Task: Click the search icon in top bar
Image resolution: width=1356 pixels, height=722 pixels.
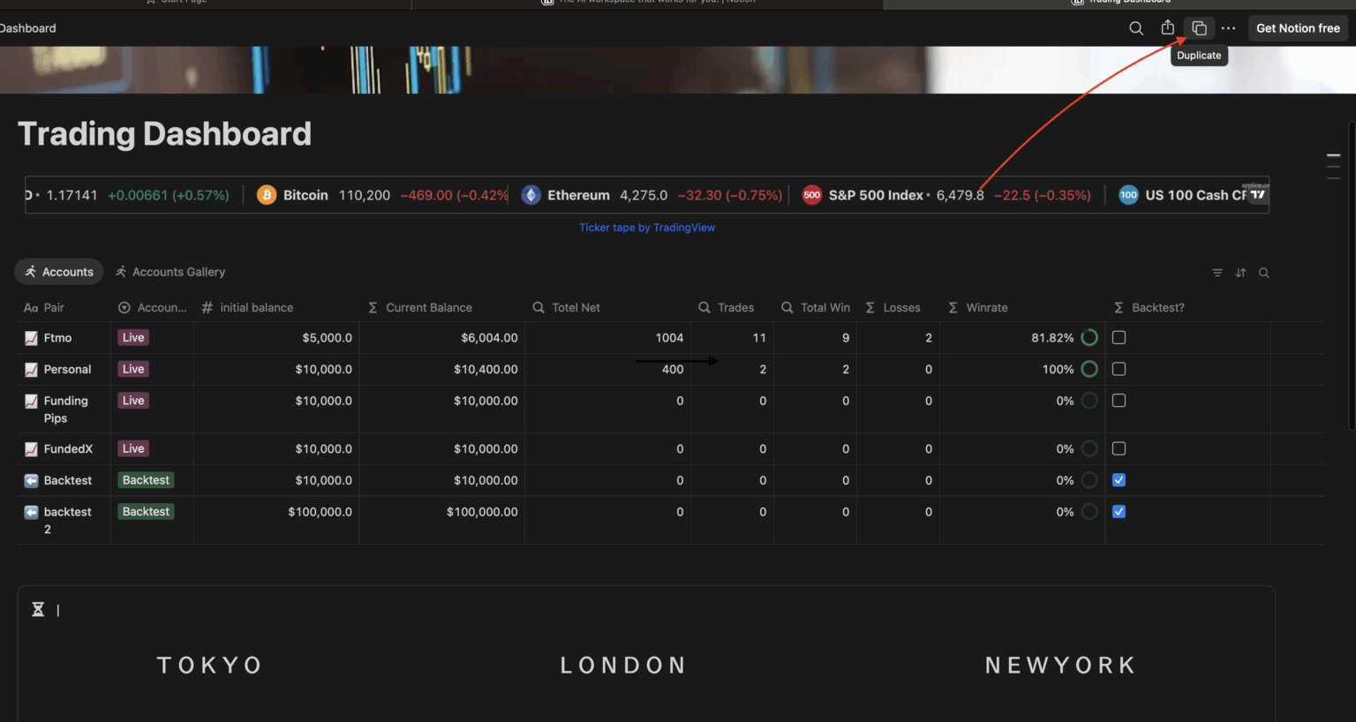Action: pyautogui.click(x=1136, y=28)
